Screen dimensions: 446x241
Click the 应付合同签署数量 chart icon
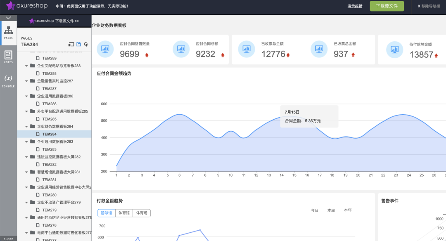(105, 49)
